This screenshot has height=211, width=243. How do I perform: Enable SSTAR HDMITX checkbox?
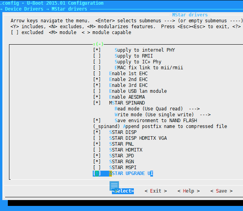point(97,150)
